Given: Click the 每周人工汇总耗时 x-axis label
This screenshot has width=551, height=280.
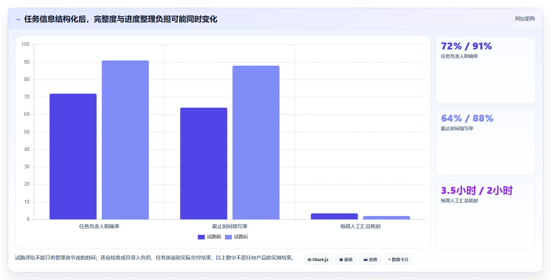Looking at the screenshot, I should tap(361, 226).
